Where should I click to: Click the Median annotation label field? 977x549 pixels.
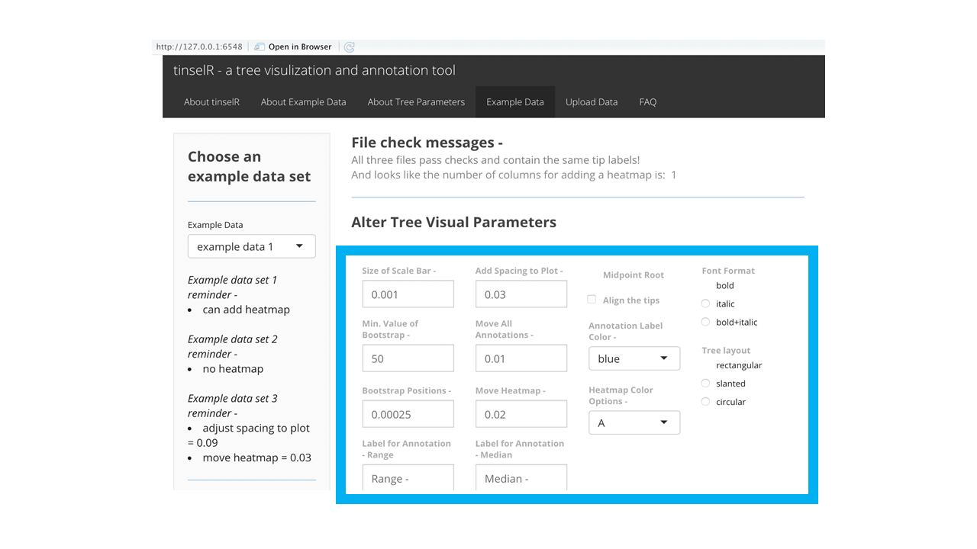pyautogui.click(x=521, y=478)
